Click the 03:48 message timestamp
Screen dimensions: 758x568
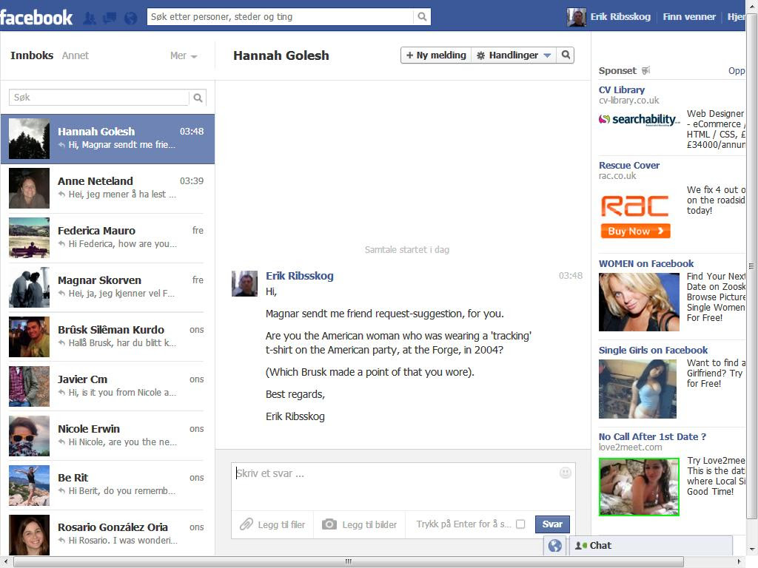point(571,276)
